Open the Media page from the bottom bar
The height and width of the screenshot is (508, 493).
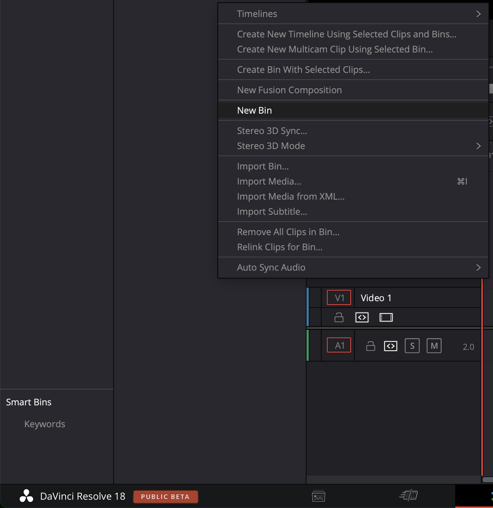click(x=318, y=496)
